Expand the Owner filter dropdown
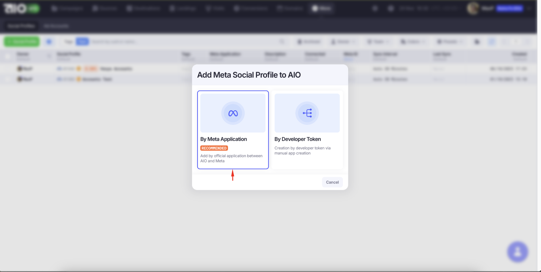541x272 pixels. [x=343, y=42]
